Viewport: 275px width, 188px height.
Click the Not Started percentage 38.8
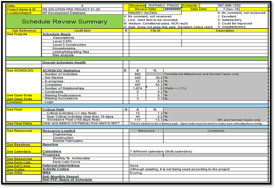[x=155, y=78]
